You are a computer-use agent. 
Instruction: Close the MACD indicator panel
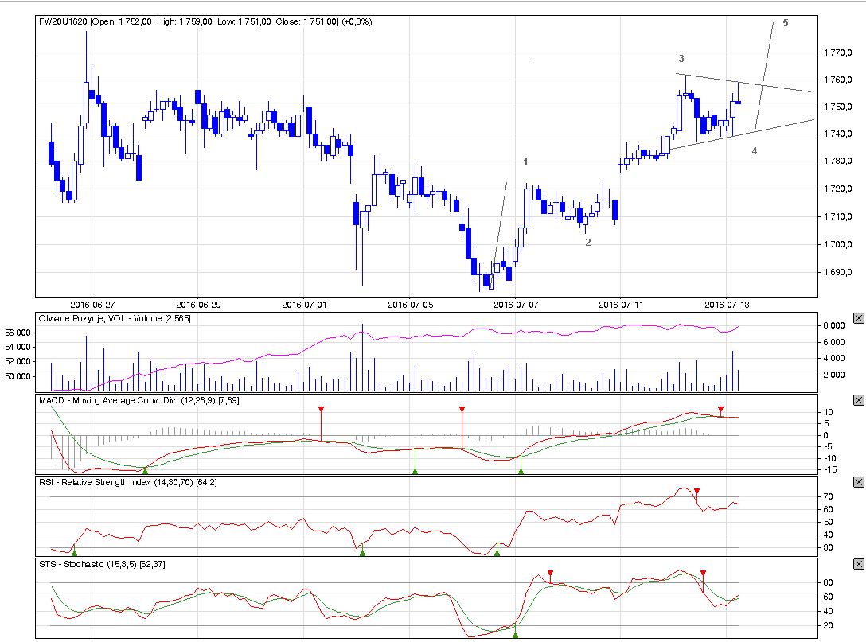858,400
